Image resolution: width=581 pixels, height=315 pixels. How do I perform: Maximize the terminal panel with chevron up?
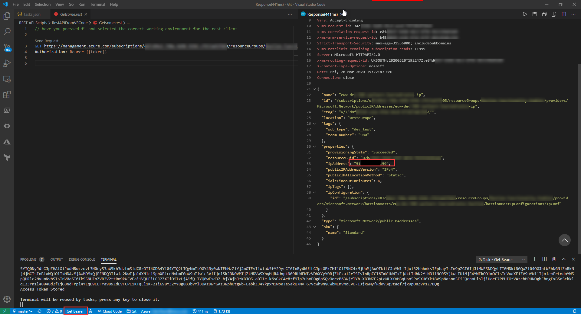564,259
